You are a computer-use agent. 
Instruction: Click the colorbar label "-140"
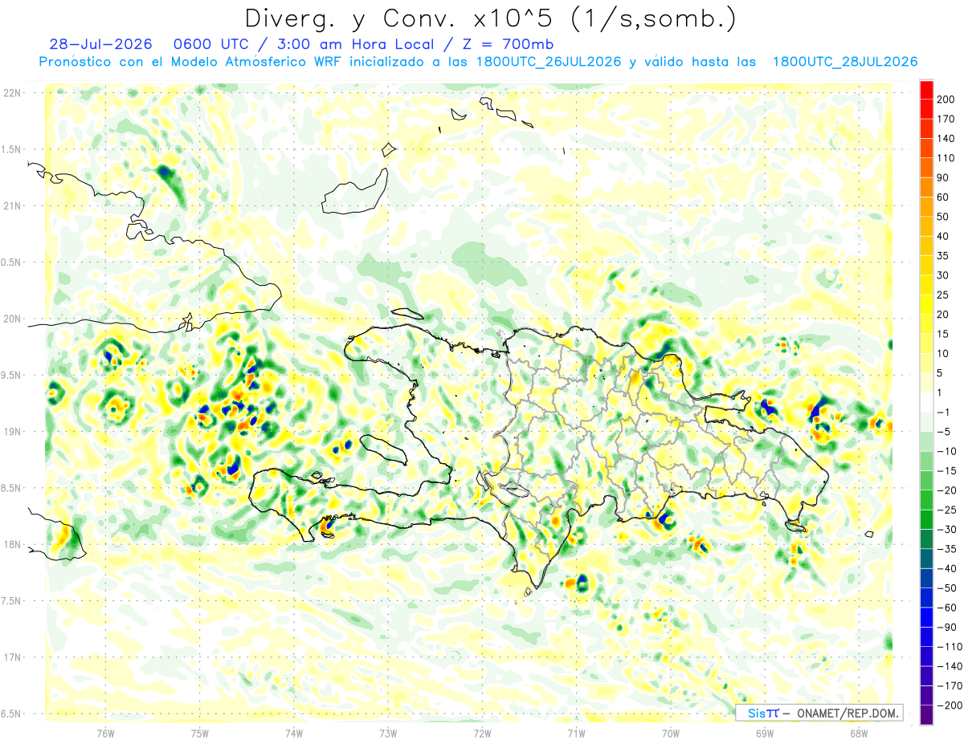point(950,666)
